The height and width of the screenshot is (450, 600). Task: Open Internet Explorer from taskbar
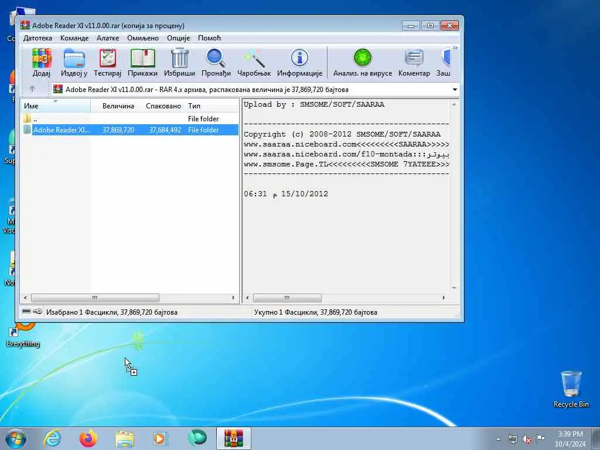[x=52, y=438]
